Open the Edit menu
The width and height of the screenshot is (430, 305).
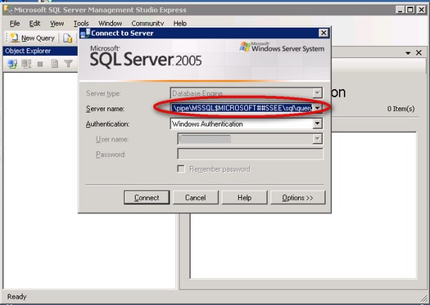click(x=35, y=24)
